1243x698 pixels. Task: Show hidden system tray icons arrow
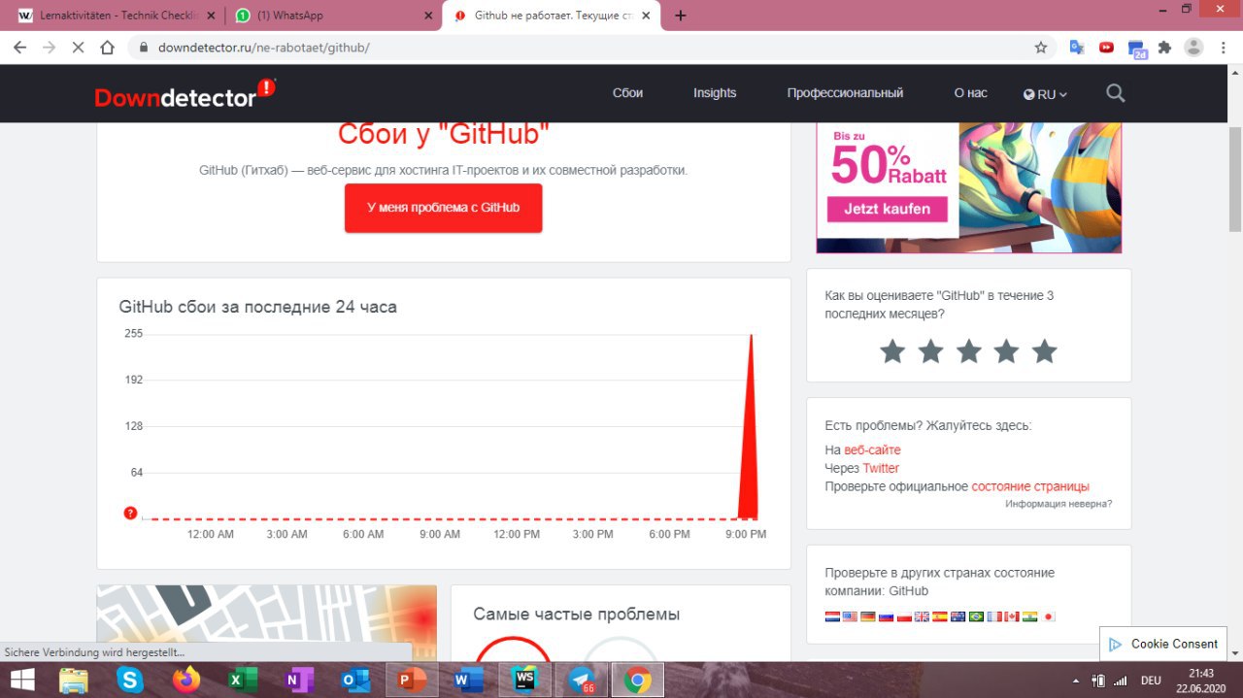[x=1075, y=681]
